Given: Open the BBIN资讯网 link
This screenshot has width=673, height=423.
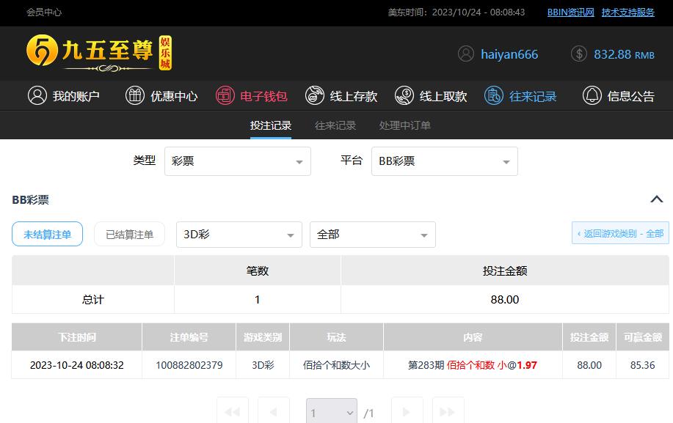Looking at the screenshot, I should [570, 12].
